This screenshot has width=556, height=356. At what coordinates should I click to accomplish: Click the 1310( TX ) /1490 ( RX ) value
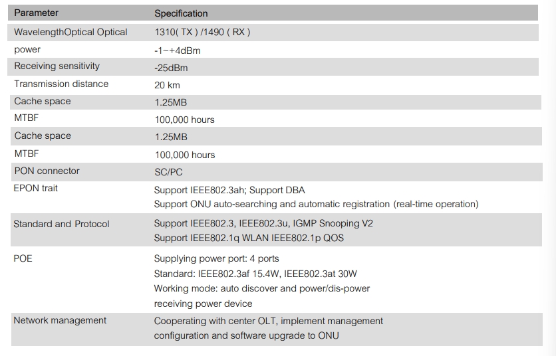202,32
